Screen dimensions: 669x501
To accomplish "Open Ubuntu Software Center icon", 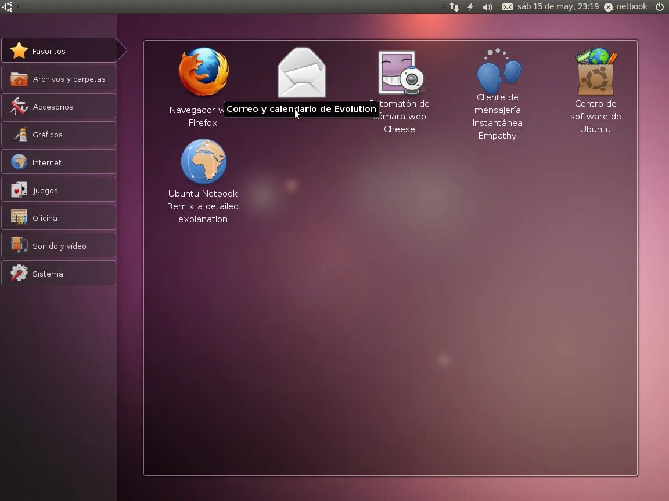I will pyautogui.click(x=596, y=71).
